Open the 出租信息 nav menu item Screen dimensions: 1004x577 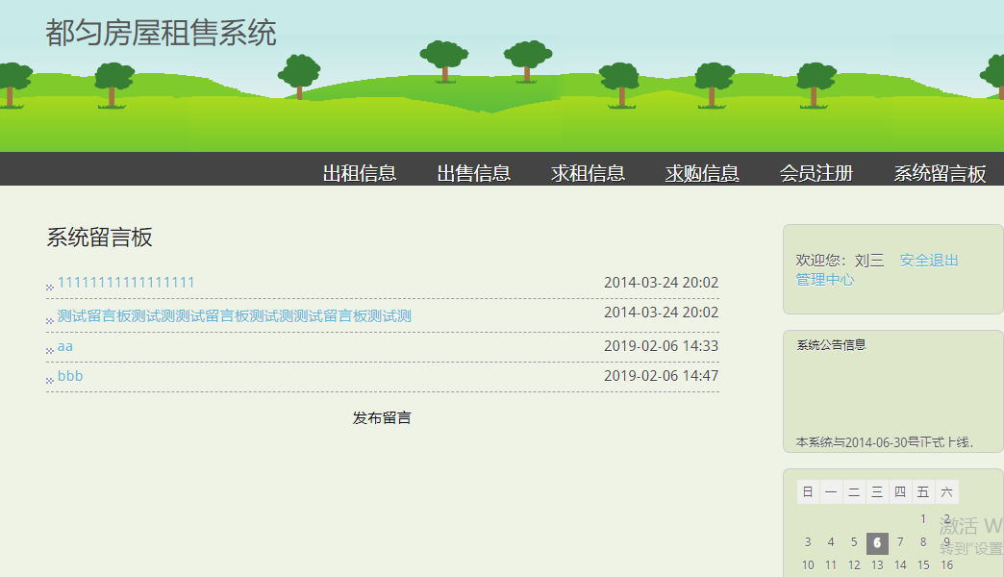360,173
